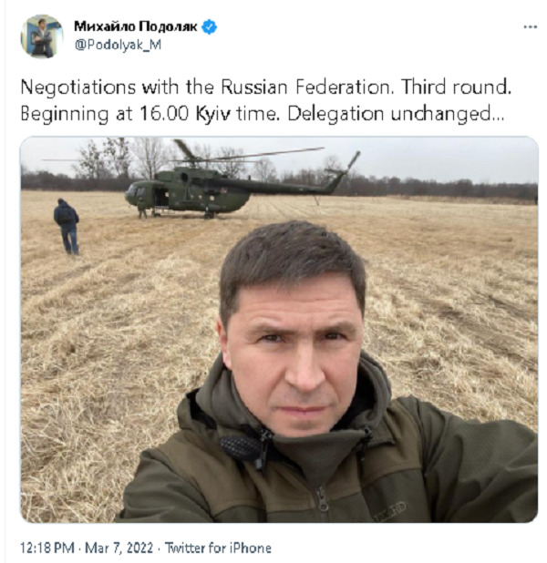Screen dimensions: 547x563
Task: Open the three-dot more options menu
Action: pos(530,27)
